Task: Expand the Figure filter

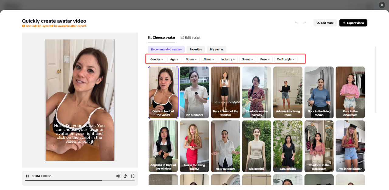Action: click(191, 59)
